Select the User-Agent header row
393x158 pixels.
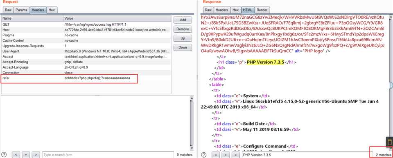pyautogui.click(x=86, y=51)
